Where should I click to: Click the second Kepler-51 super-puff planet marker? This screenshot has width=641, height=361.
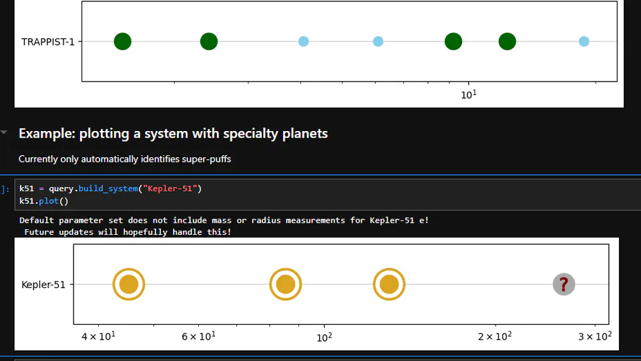[x=285, y=284]
